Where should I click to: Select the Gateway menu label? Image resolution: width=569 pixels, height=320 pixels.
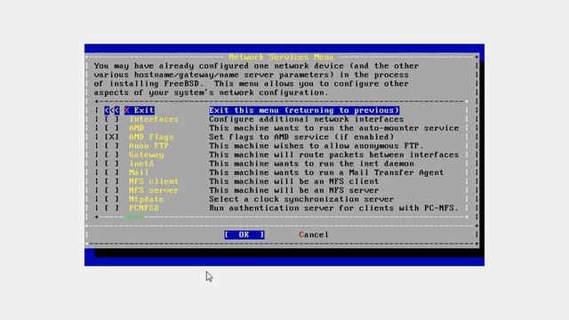point(147,155)
